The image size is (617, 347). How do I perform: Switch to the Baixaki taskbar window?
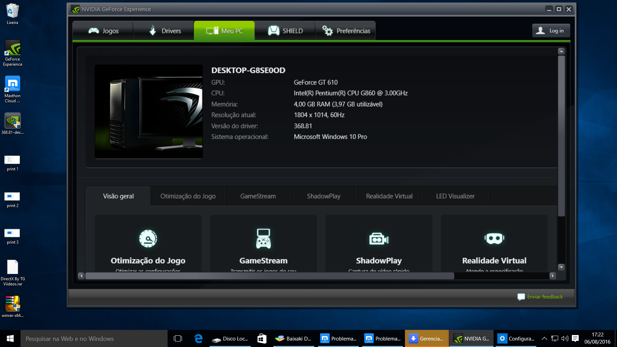pos(294,338)
